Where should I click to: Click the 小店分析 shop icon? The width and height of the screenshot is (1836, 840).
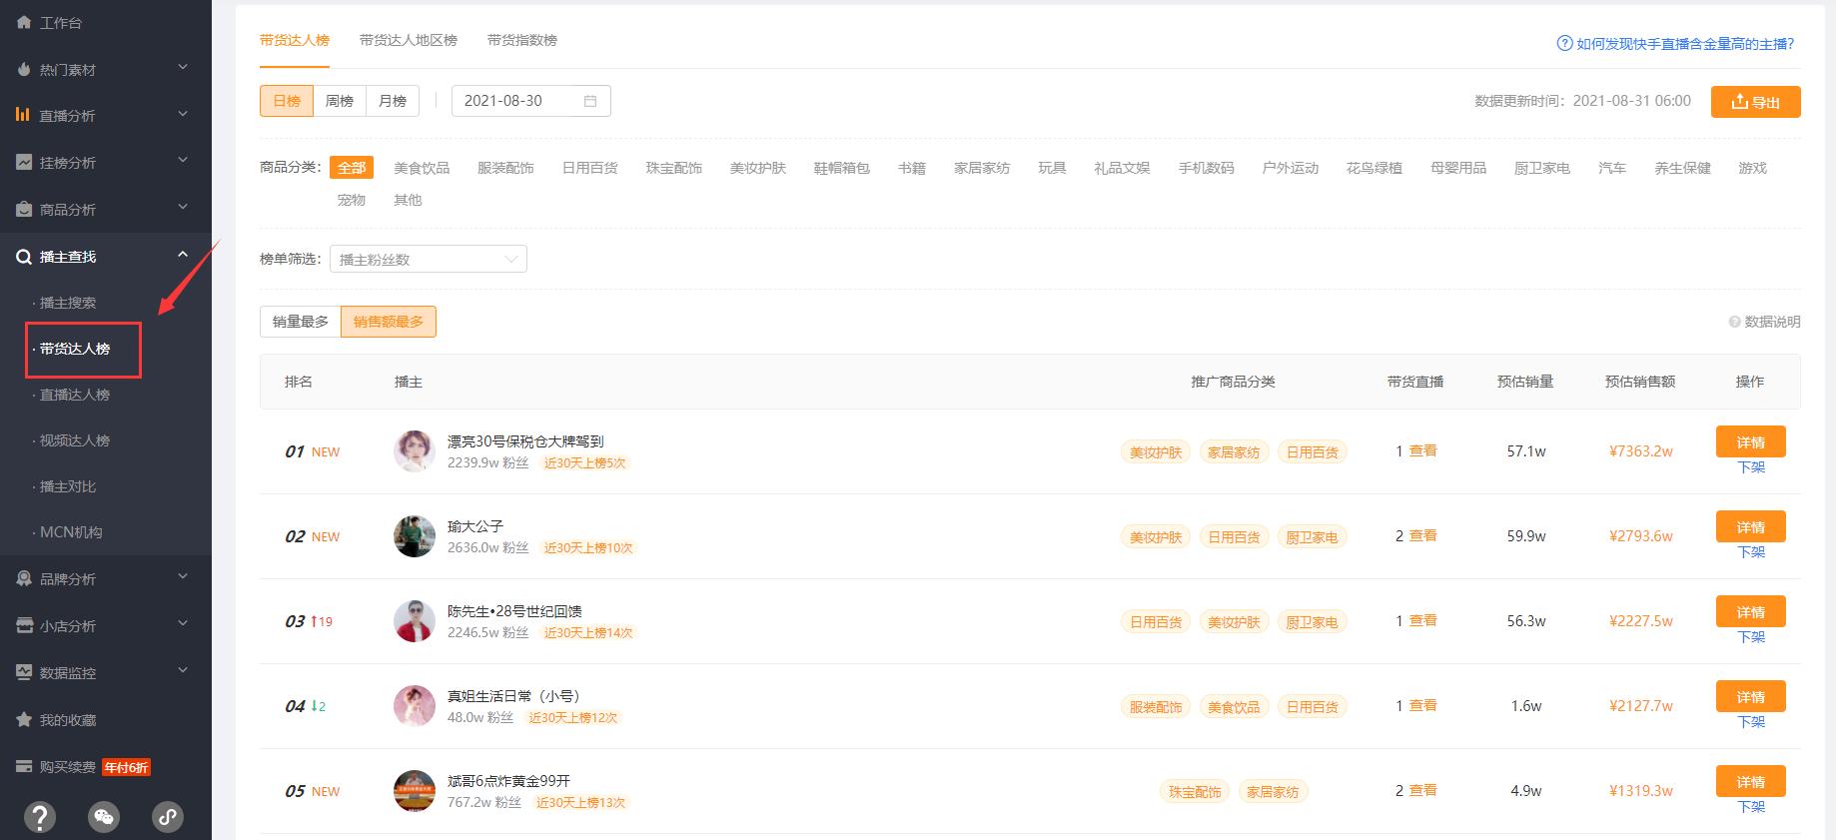click(24, 625)
